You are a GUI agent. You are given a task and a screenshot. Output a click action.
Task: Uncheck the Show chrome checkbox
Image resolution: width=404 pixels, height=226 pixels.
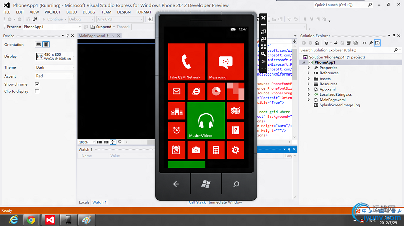pyautogui.click(x=37, y=84)
